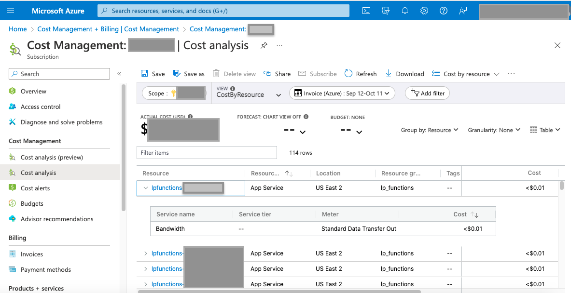This screenshot has height=293, width=571.
Task: Click Add filter button
Action: (x=428, y=93)
